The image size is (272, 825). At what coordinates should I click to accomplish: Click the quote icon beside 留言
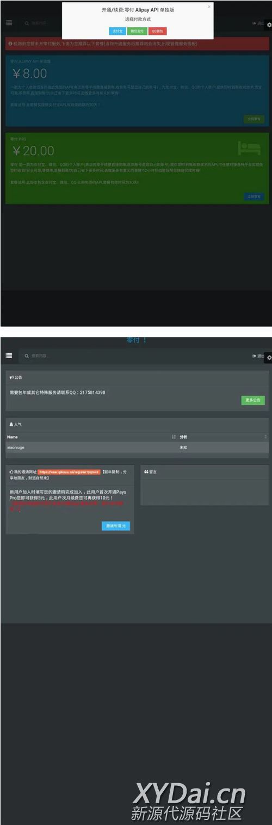146,472
